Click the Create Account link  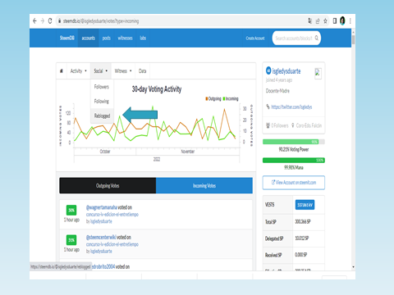[x=255, y=39]
